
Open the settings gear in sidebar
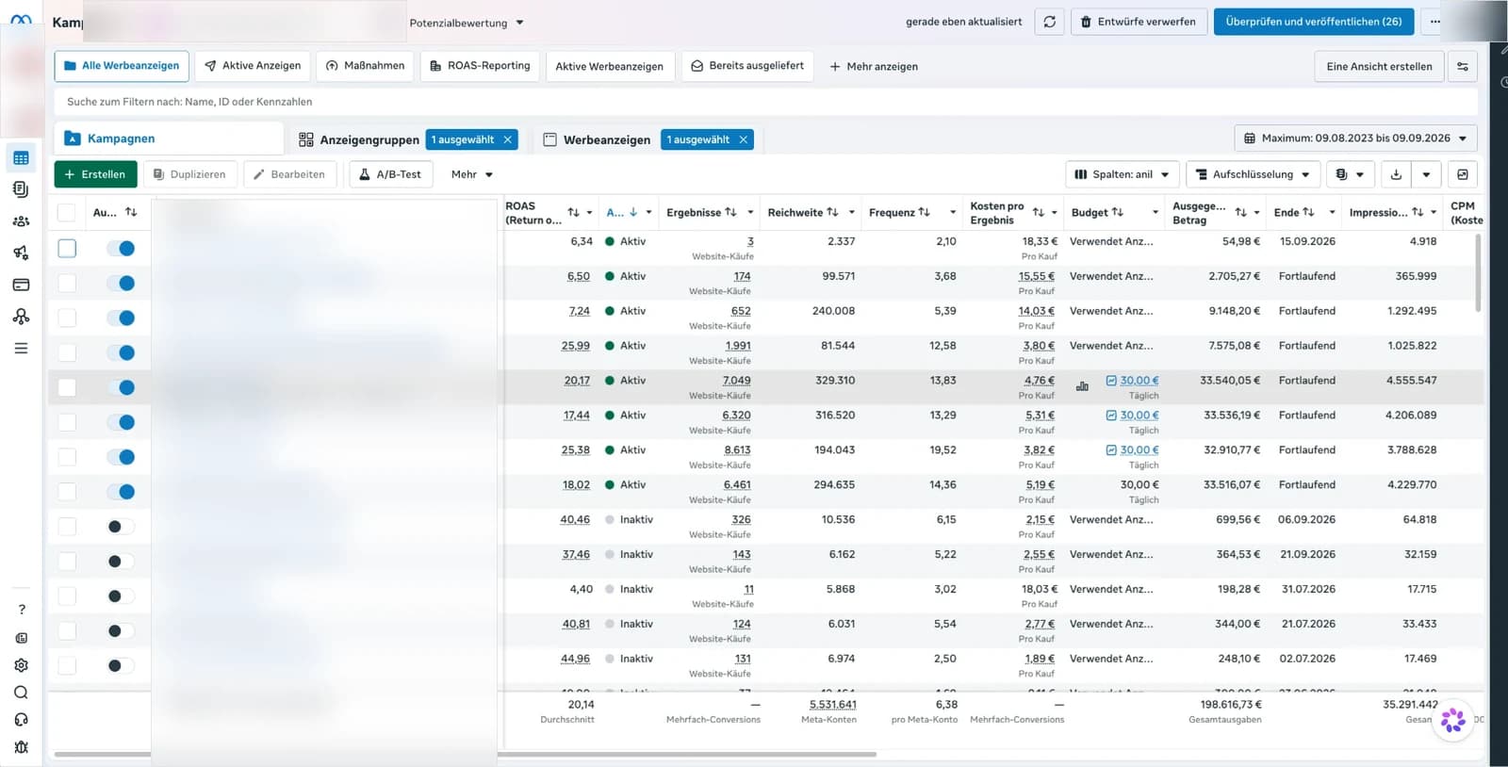[x=22, y=665]
